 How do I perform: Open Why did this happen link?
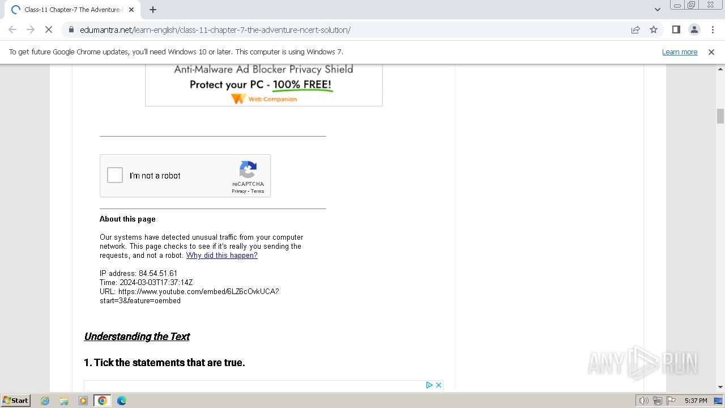click(222, 256)
